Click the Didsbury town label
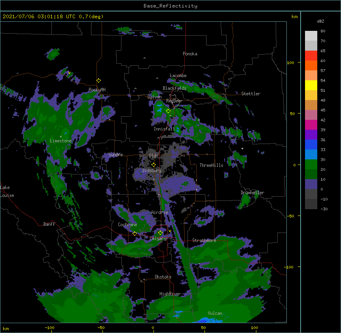The height and width of the screenshot is (333, 341). tap(152, 170)
